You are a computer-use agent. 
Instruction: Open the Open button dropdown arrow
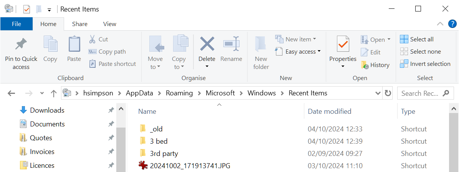pyautogui.click(x=389, y=39)
